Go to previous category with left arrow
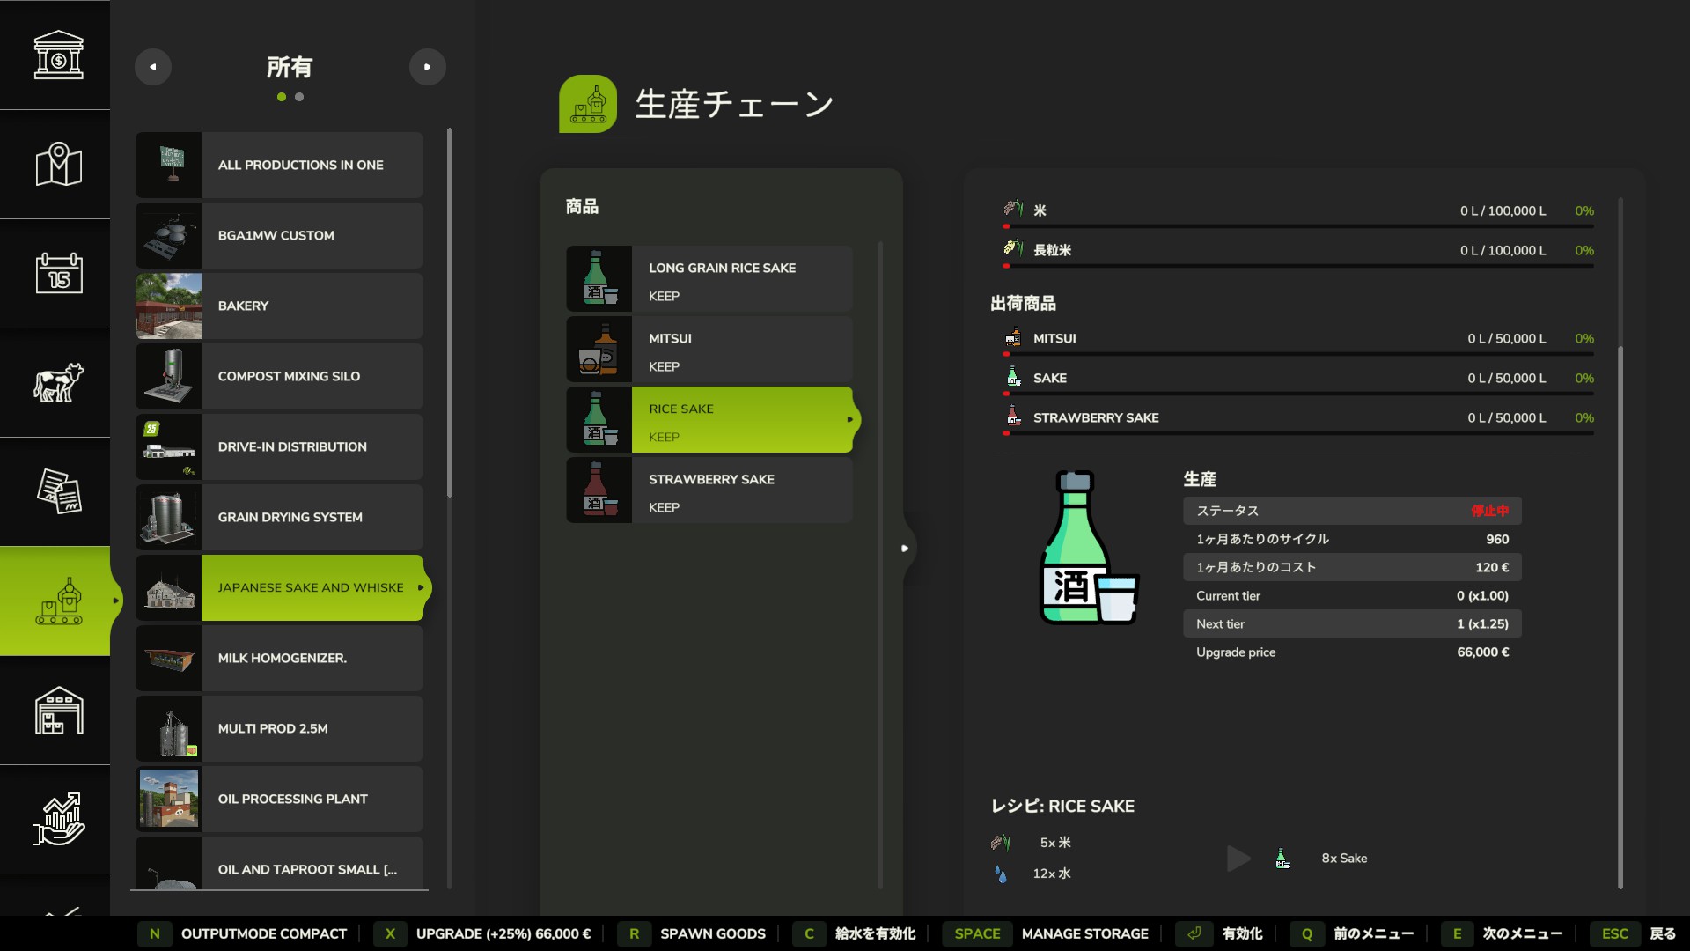The width and height of the screenshot is (1690, 951). coord(153,67)
